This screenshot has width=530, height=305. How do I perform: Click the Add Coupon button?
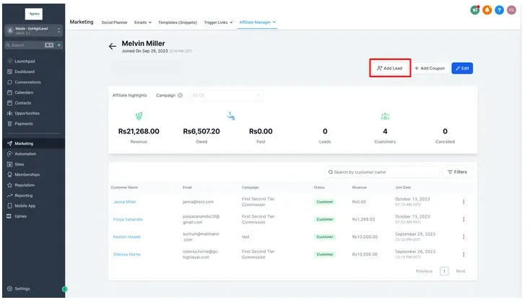click(x=430, y=68)
